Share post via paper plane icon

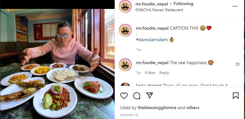[149, 95]
